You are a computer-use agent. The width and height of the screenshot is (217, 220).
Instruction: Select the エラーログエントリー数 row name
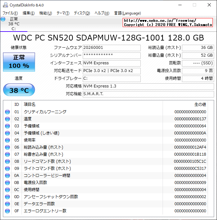[x=45, y=211]
